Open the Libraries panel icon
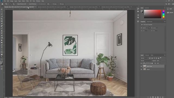 pos(168,13)
